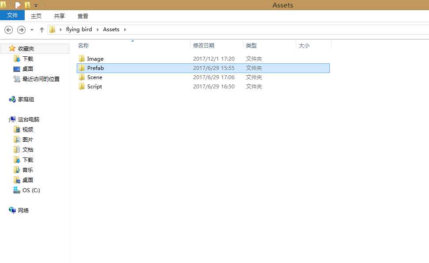Sort by 修改日期 column header
This screenshot has height=263, width=429.
(x=204, y=45)
